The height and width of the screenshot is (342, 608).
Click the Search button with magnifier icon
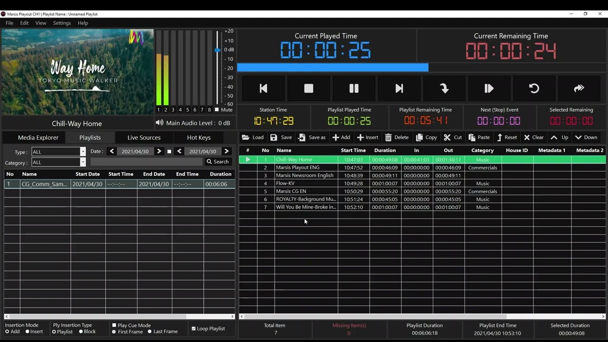click(x=218, y=162)
